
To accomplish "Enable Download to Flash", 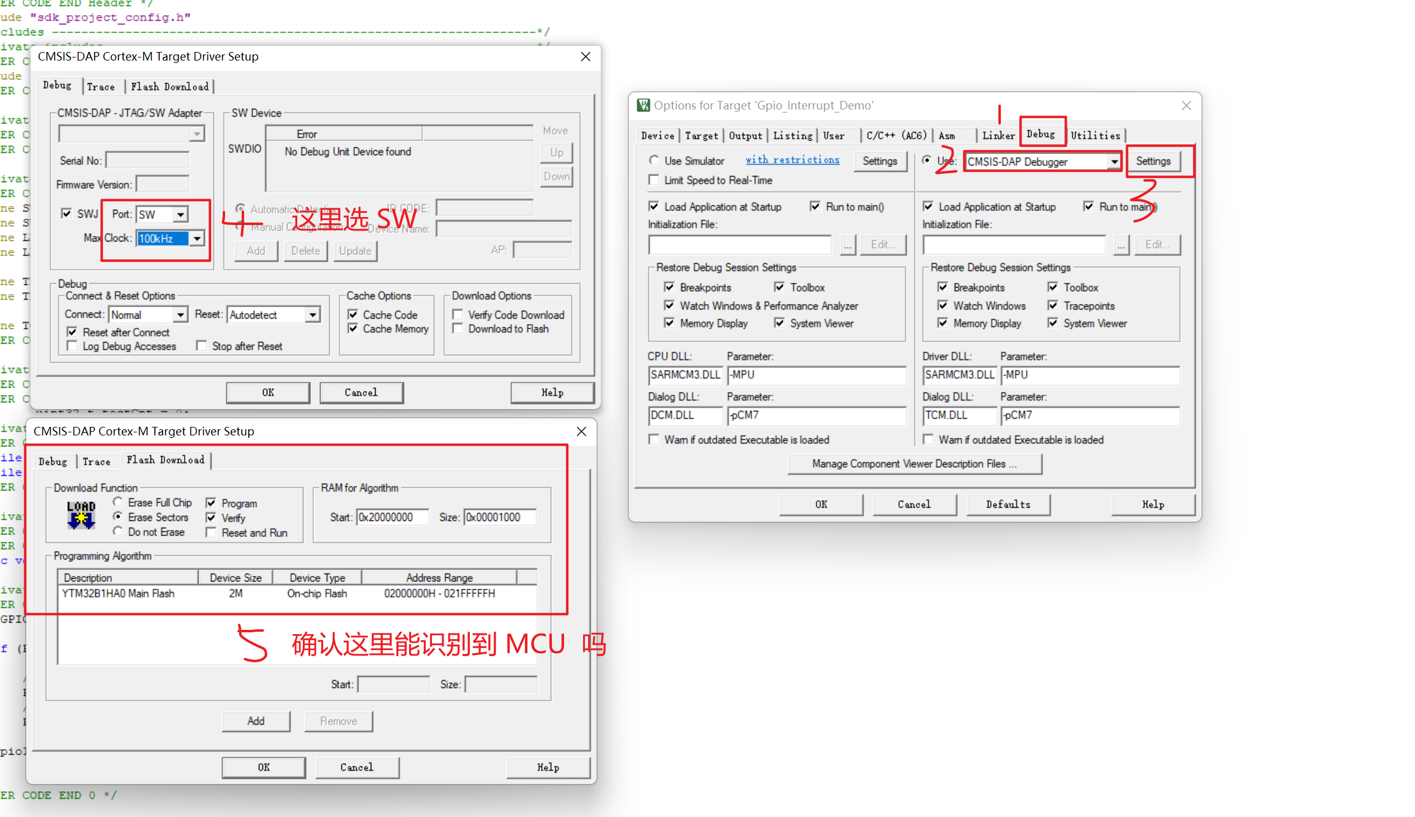I will tap(458, 328).
